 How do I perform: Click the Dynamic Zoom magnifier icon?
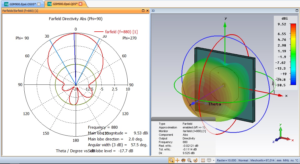coord(189,160)
